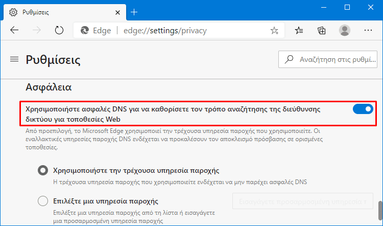Open the hamburger menu next to Ρυθμίσεις
Screen dimensions: 383x226
click(x=14, y=59)
